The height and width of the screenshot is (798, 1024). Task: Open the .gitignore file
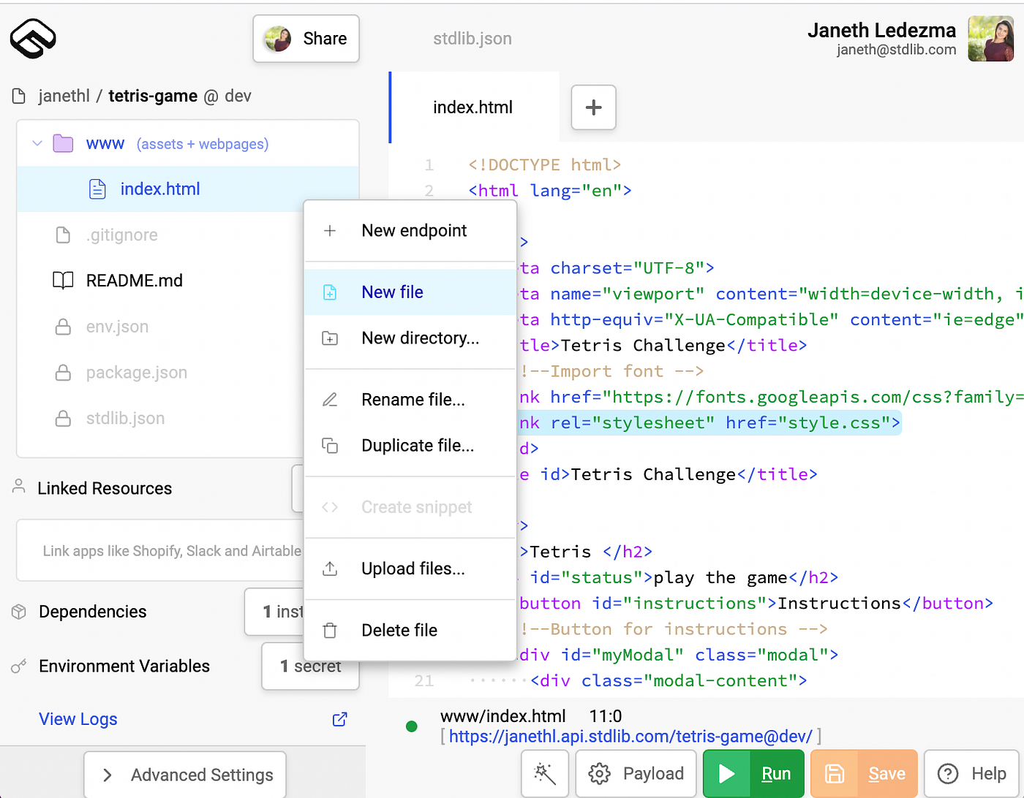[x=121, y=235]
